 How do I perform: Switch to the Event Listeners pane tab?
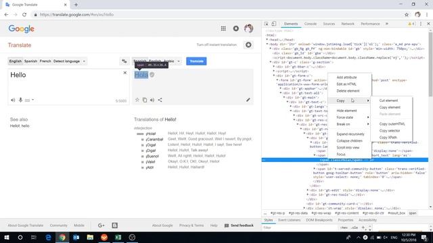tap(289, 220)
